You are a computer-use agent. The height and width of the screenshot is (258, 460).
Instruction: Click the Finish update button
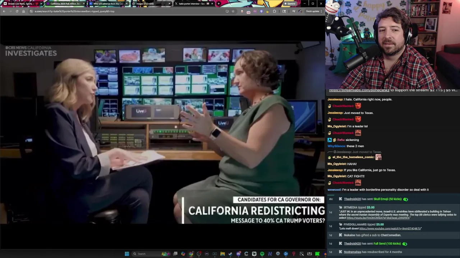click(x=313, y=11)
